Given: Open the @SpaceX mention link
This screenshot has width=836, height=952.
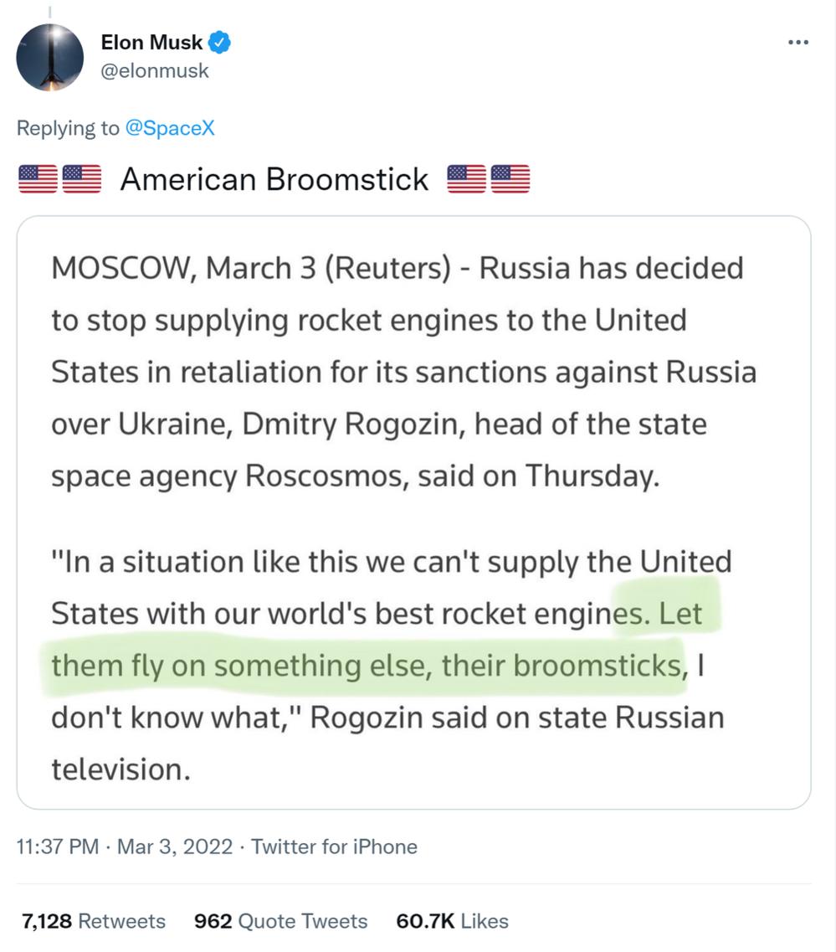Looking at the screenshot, I should pos(172,128).
